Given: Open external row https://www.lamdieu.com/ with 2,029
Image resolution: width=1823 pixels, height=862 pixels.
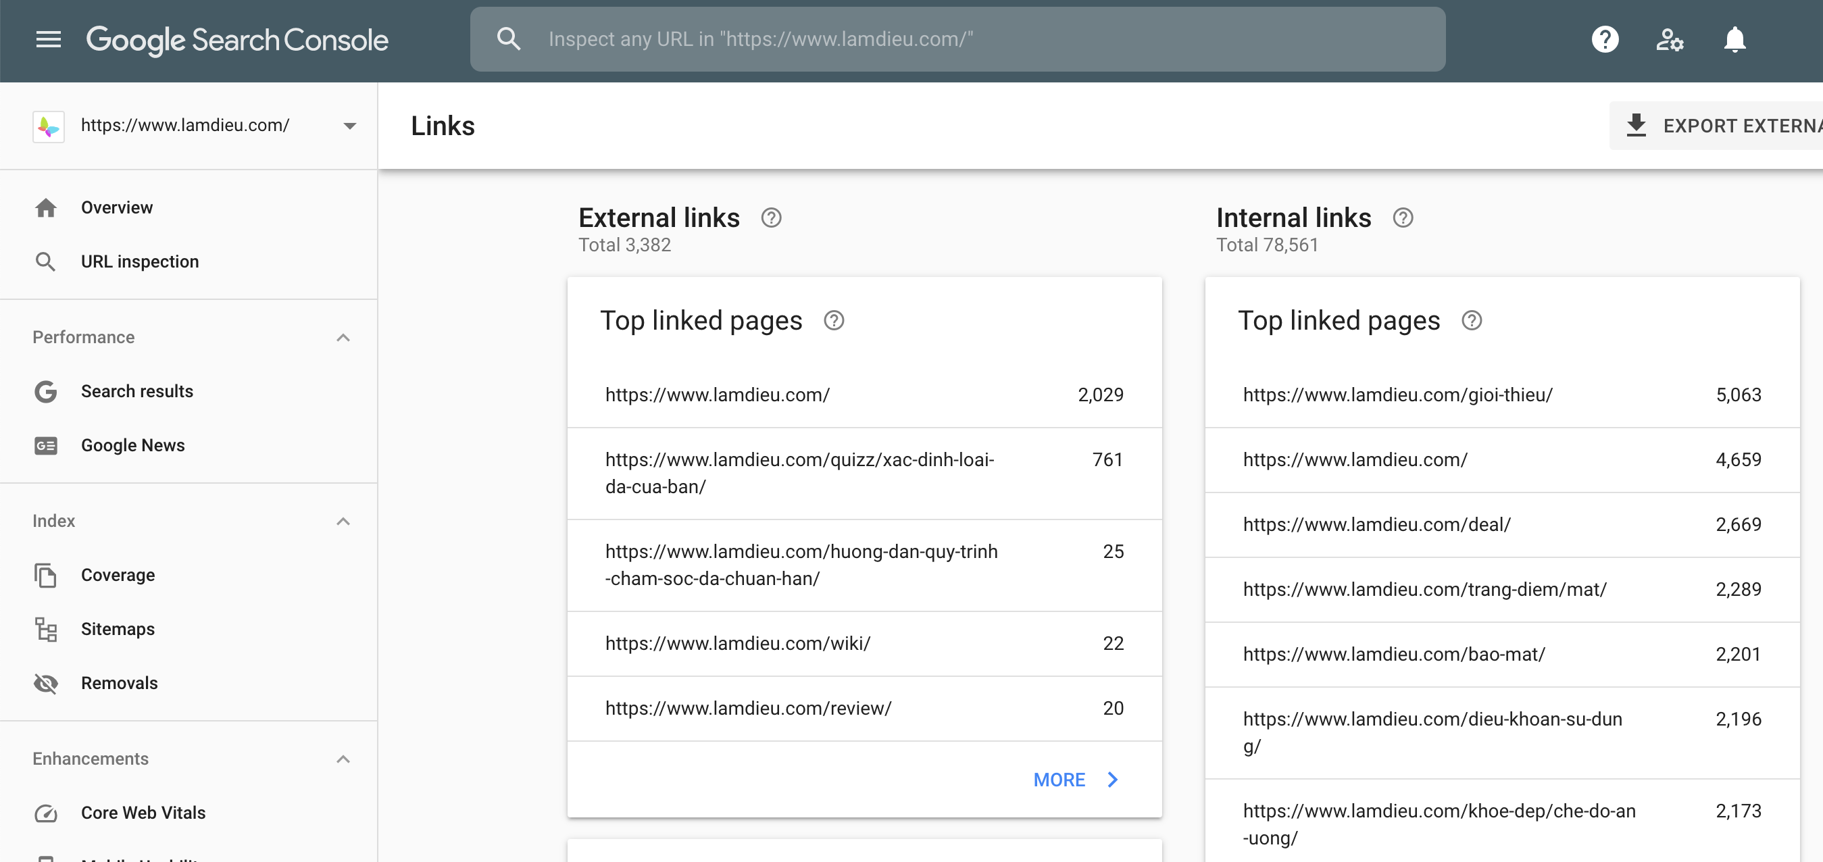Looking at the screenshot, I should (x=865, y=395).
